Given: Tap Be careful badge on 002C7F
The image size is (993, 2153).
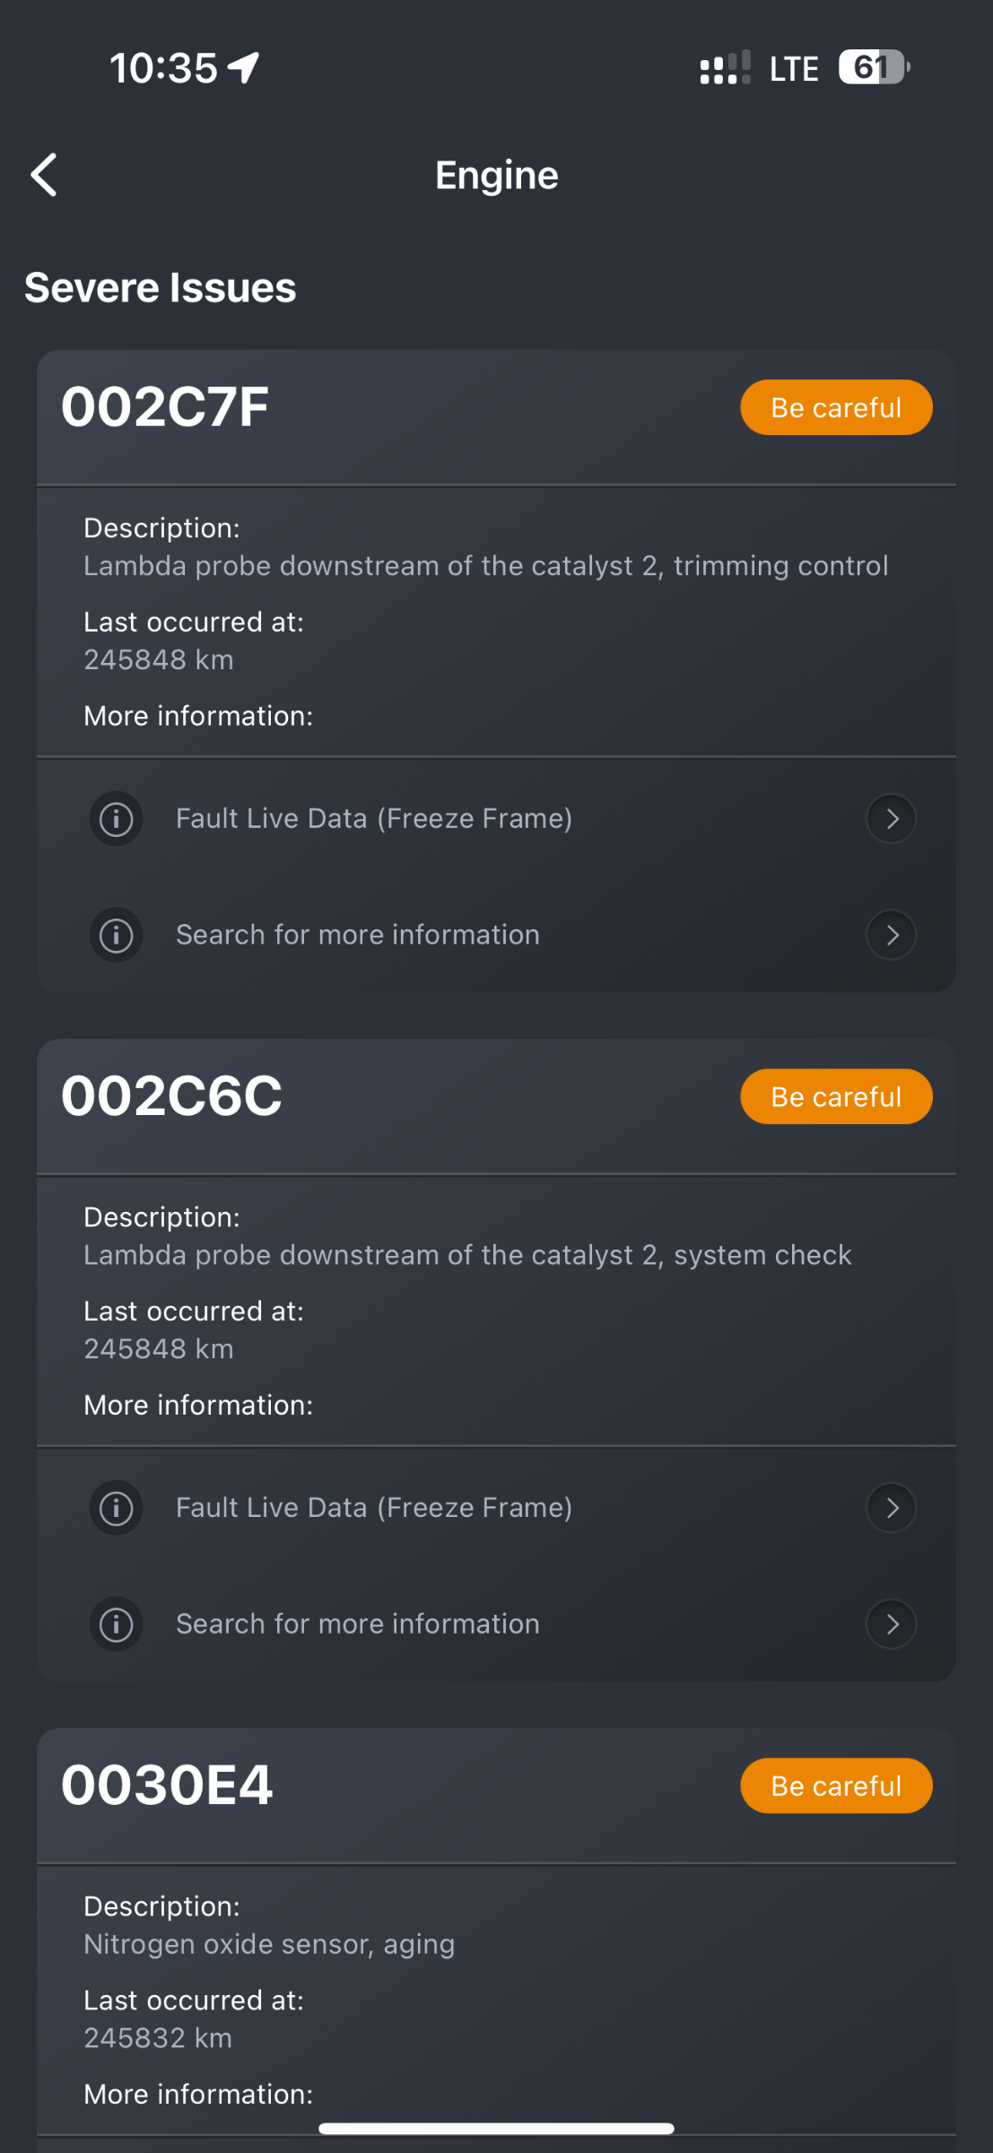Looking at the screenshot, I should tap(836, 407).
